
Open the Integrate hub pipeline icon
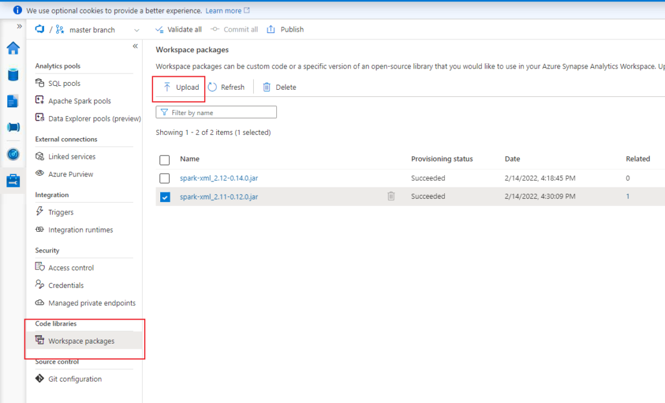[13, 127]
